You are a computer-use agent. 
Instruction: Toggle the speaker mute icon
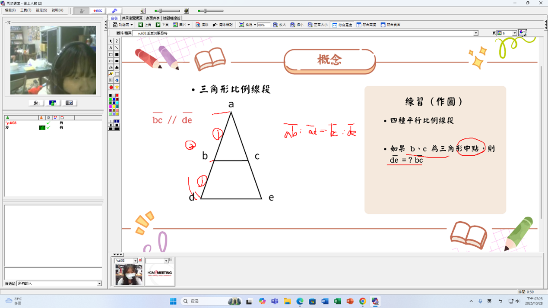coord(143,11)
